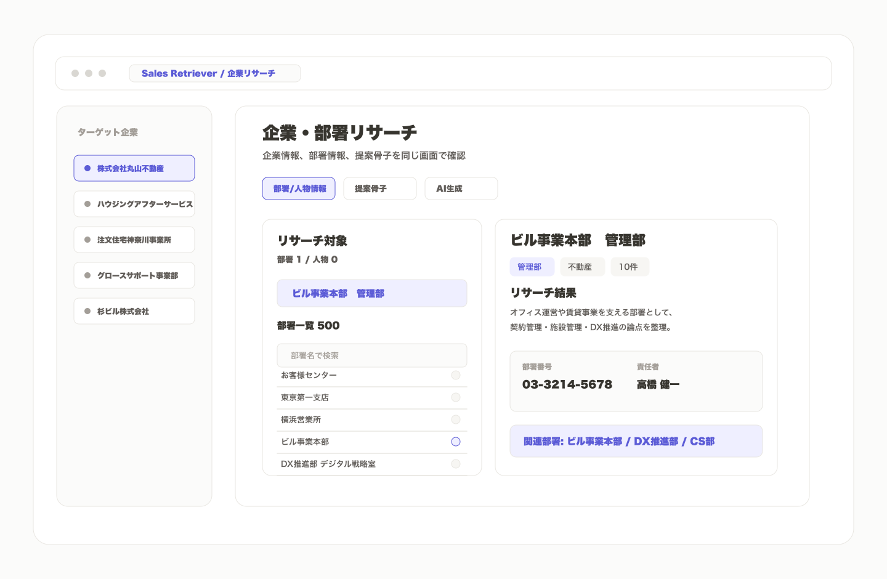Click the 10件 count chip
887x579 pixels.
[630, 267]
